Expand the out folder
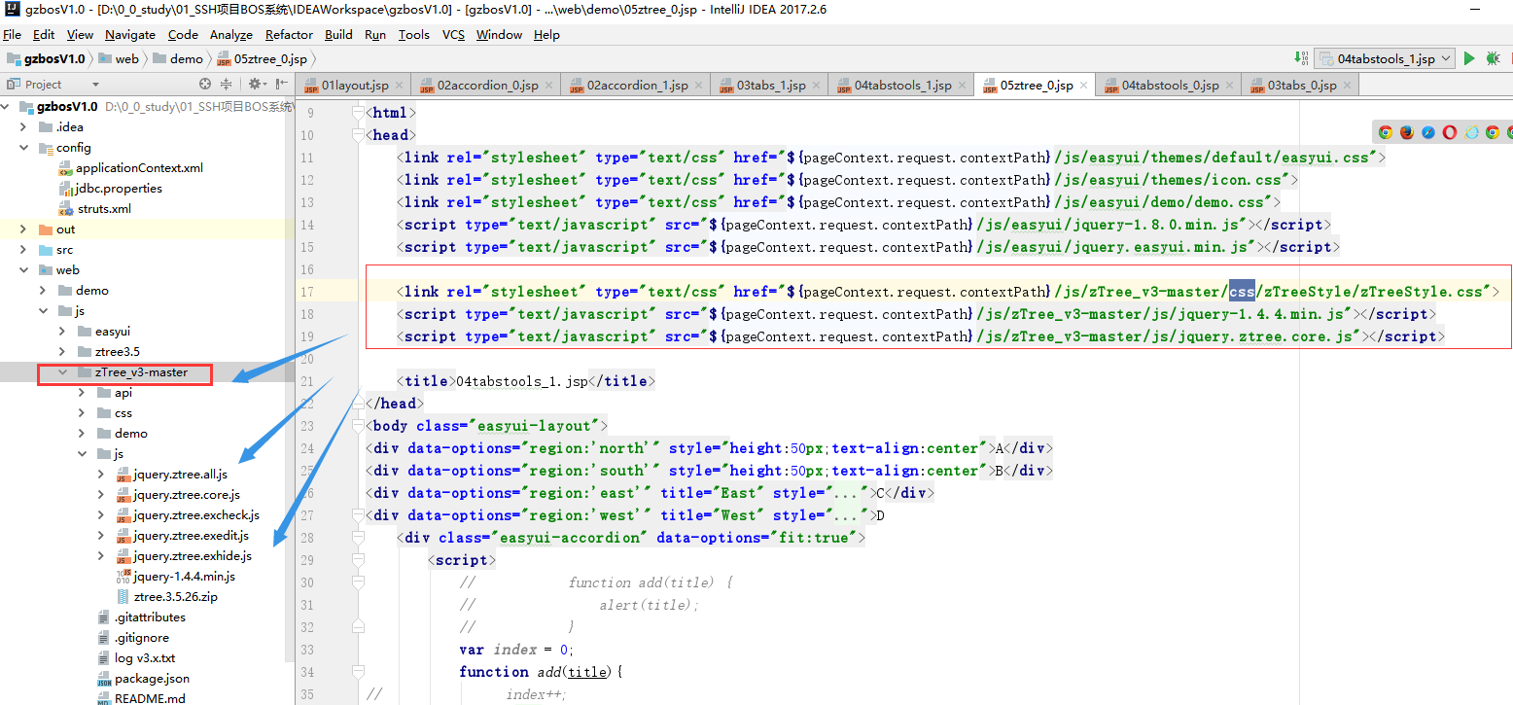 click(x=23, y=229)
